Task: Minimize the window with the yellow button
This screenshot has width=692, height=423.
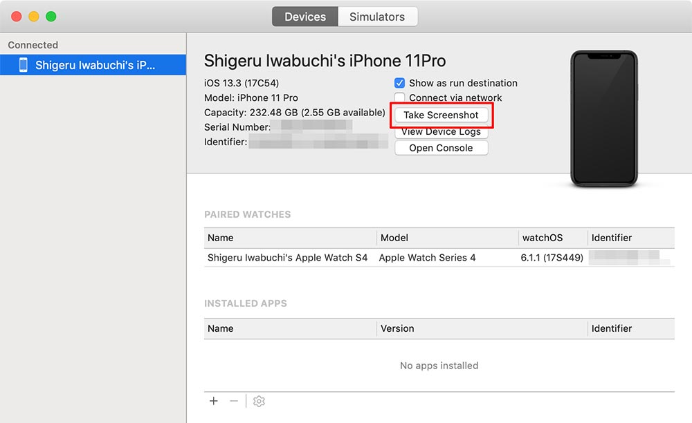Action: point(33,17)
